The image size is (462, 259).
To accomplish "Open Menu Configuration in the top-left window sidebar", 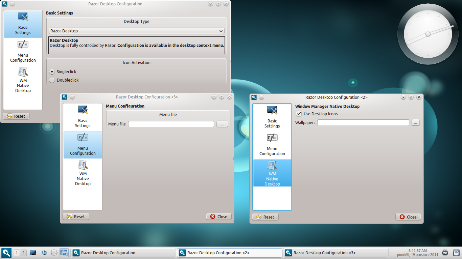I will (x=23, y=51).
